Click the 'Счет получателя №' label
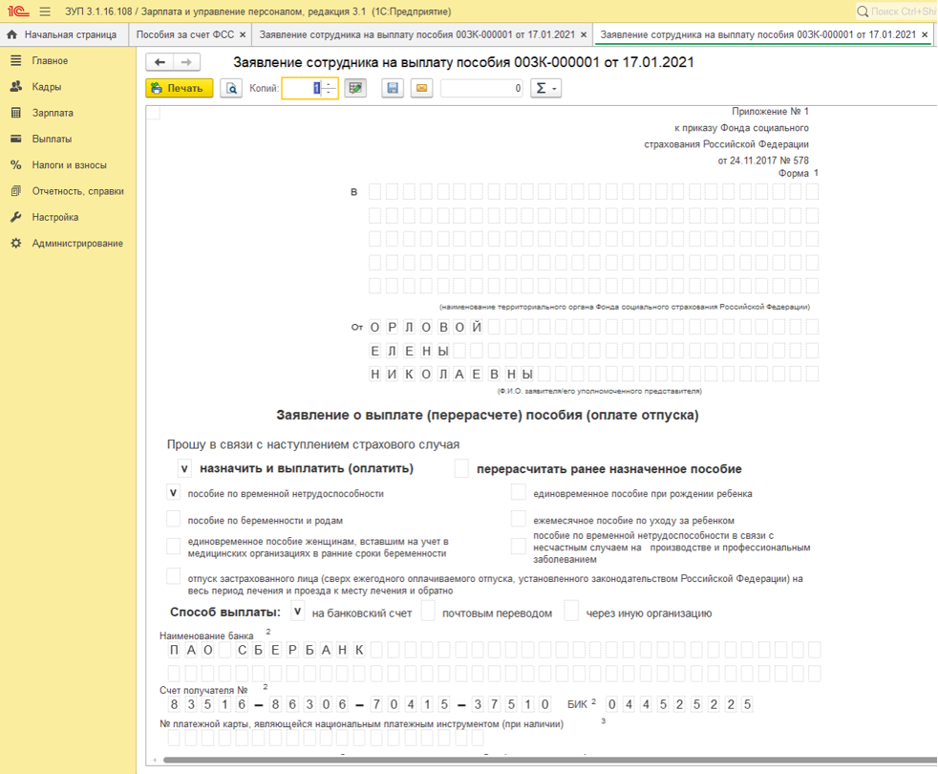The width and height of the screenshot is (938, 774). (203, 690)
